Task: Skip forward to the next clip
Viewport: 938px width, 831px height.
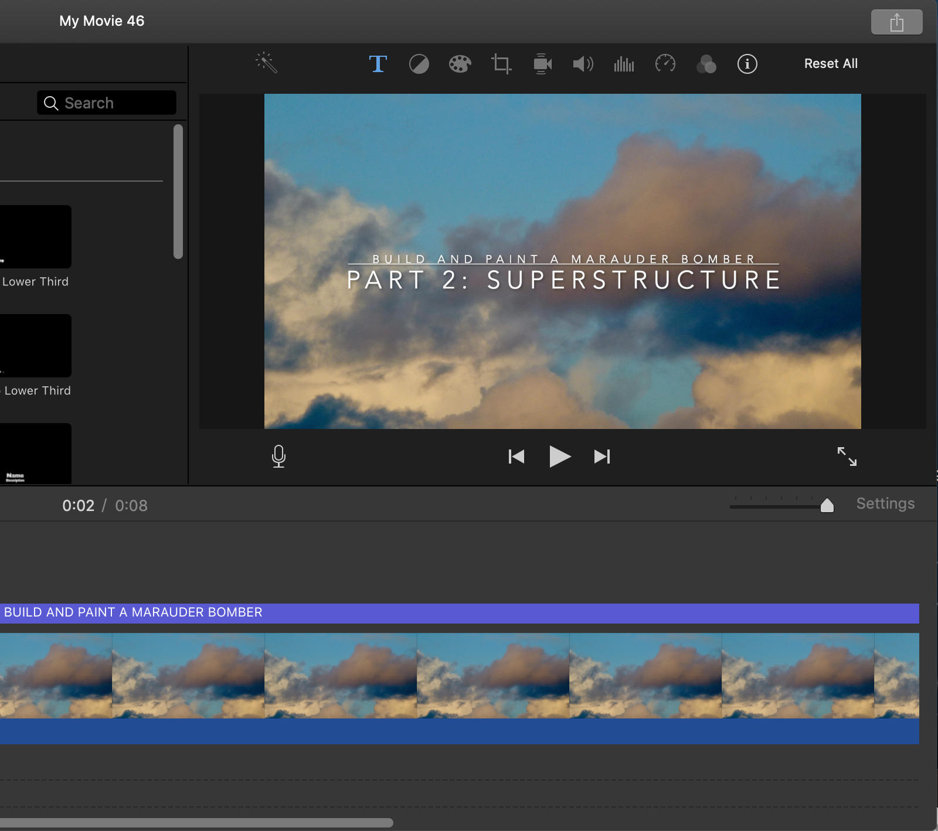Action: click(x=602, y=457)
